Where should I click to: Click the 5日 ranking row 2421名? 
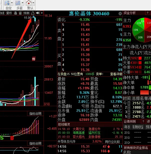137,116
